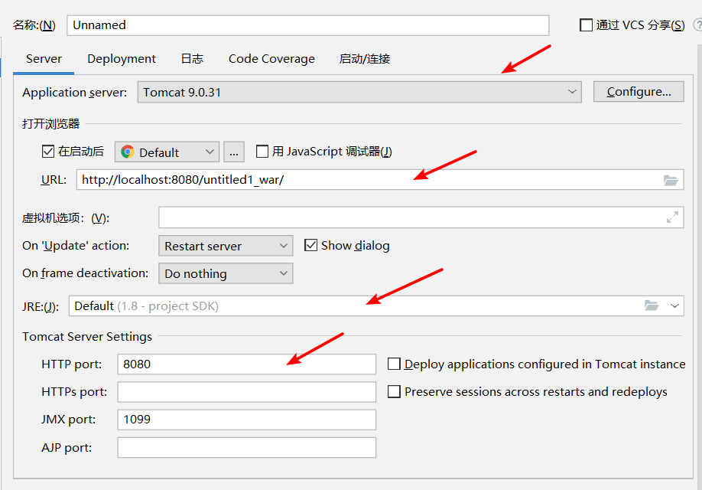Click the folder icon in JRE field
The image size is (702, 490).
coord(652,305)
